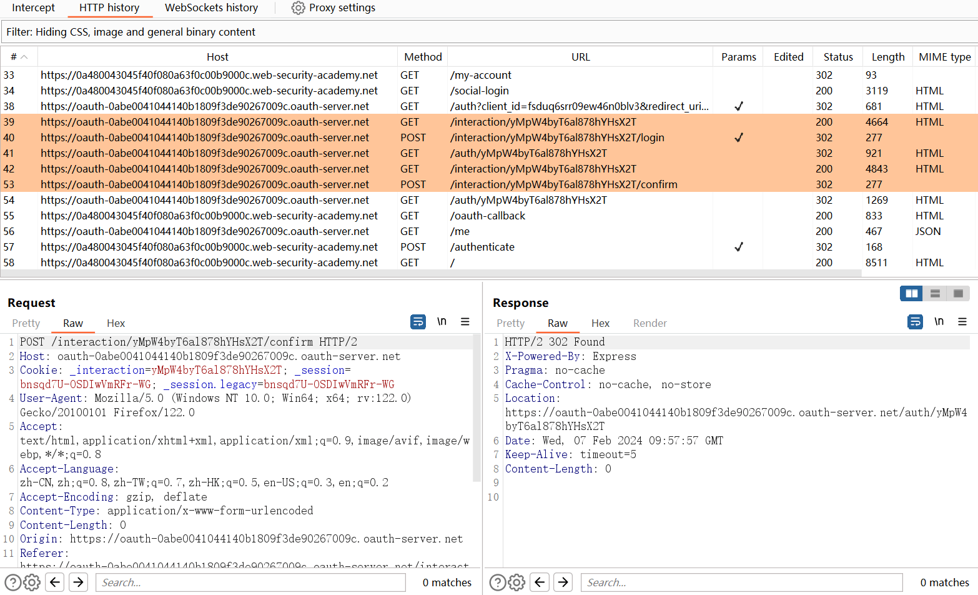Show non-printable characters in Response panel

(939, 322)
